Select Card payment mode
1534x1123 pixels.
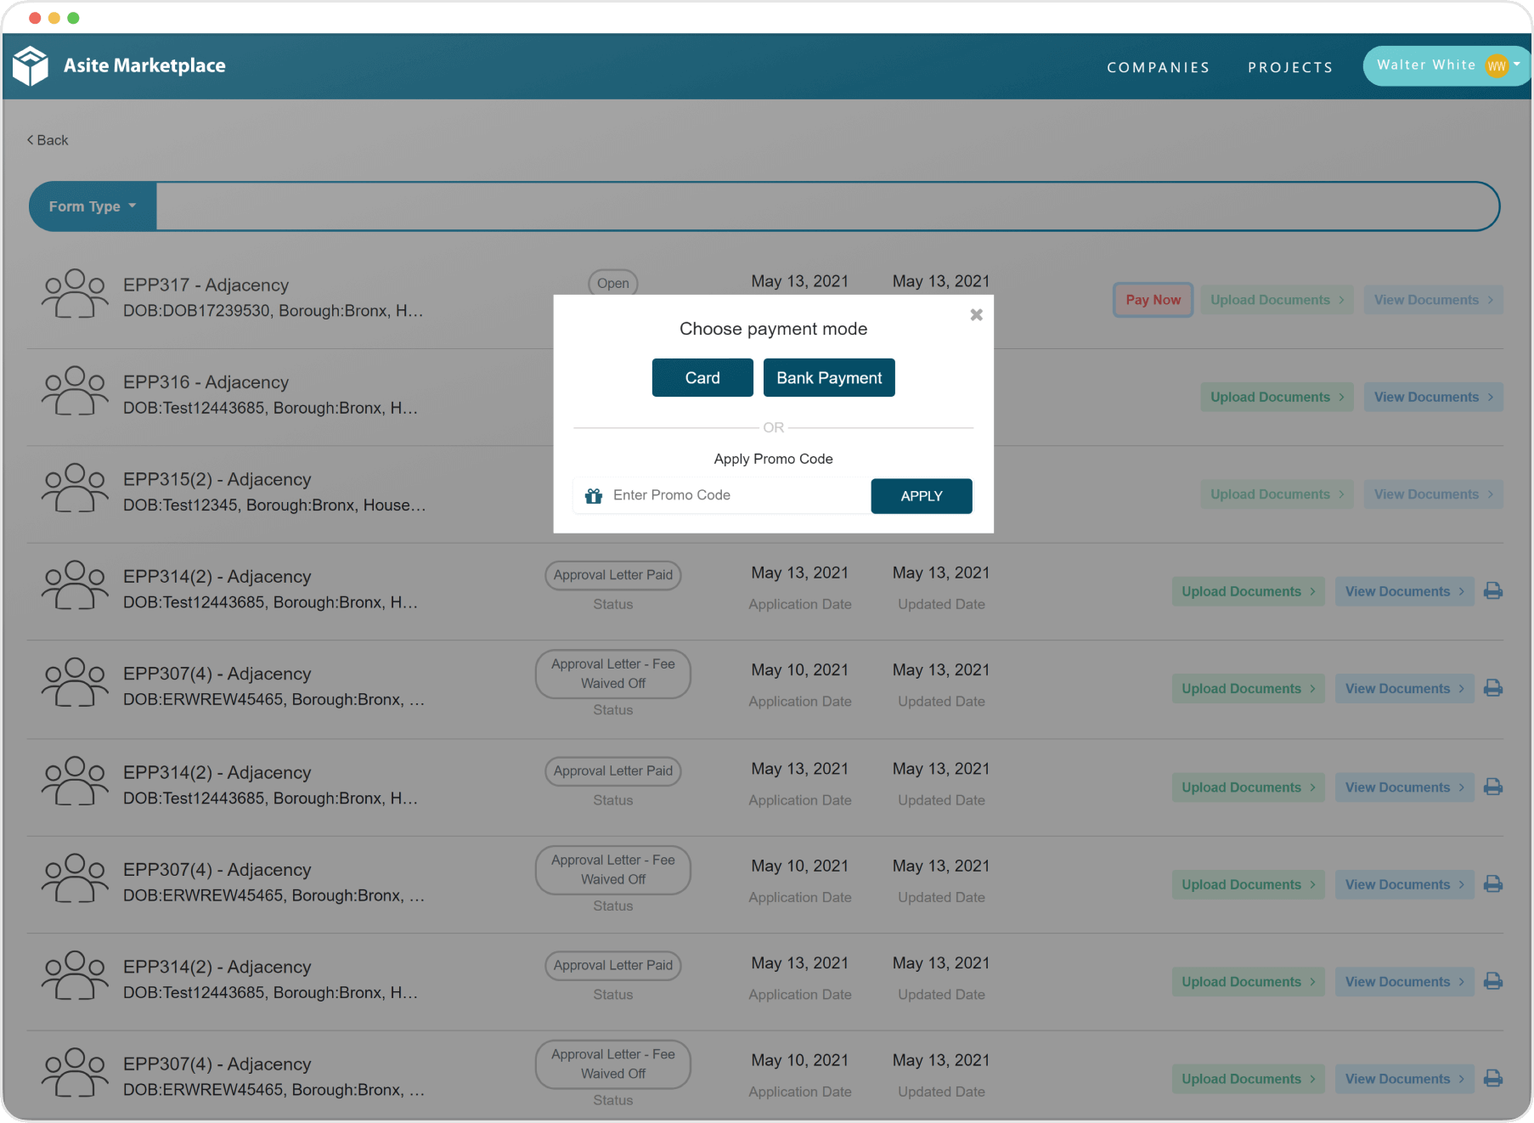[702, 377]
